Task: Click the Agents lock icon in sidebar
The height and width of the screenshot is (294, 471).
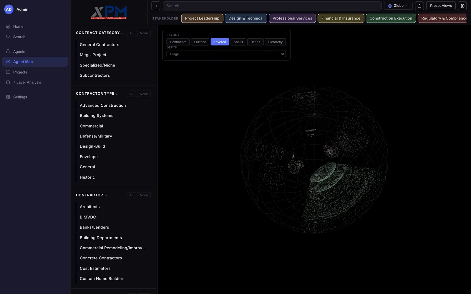Action: point(8,51)
